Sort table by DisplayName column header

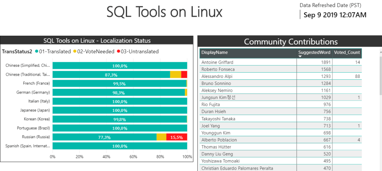248,53
